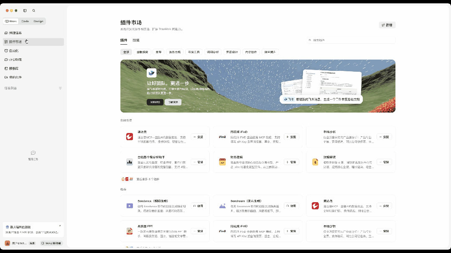Install 同花顺 iFinD in the 金融投资 section
This screenshot has width=451, height=253.
291,137
